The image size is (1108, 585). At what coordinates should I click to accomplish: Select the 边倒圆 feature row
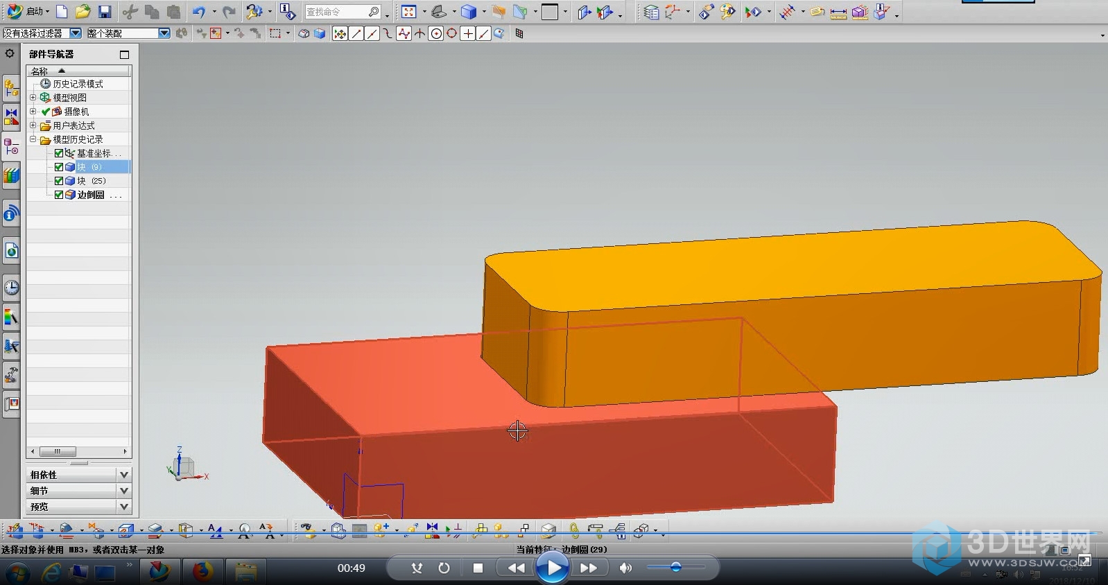(x=94, y=195)
